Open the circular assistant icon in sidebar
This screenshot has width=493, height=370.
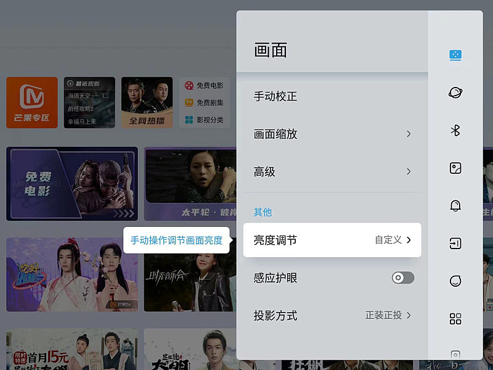point(455,281)
